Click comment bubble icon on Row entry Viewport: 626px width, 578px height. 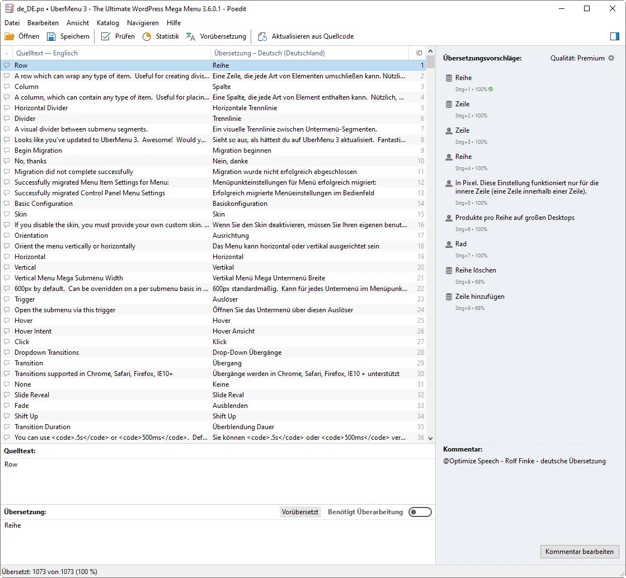[7, 65]
